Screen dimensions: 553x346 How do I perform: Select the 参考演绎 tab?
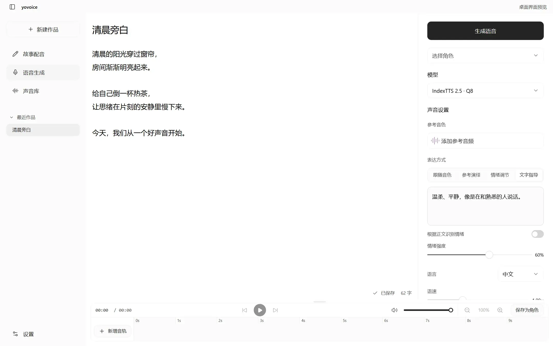pos(471,175)
